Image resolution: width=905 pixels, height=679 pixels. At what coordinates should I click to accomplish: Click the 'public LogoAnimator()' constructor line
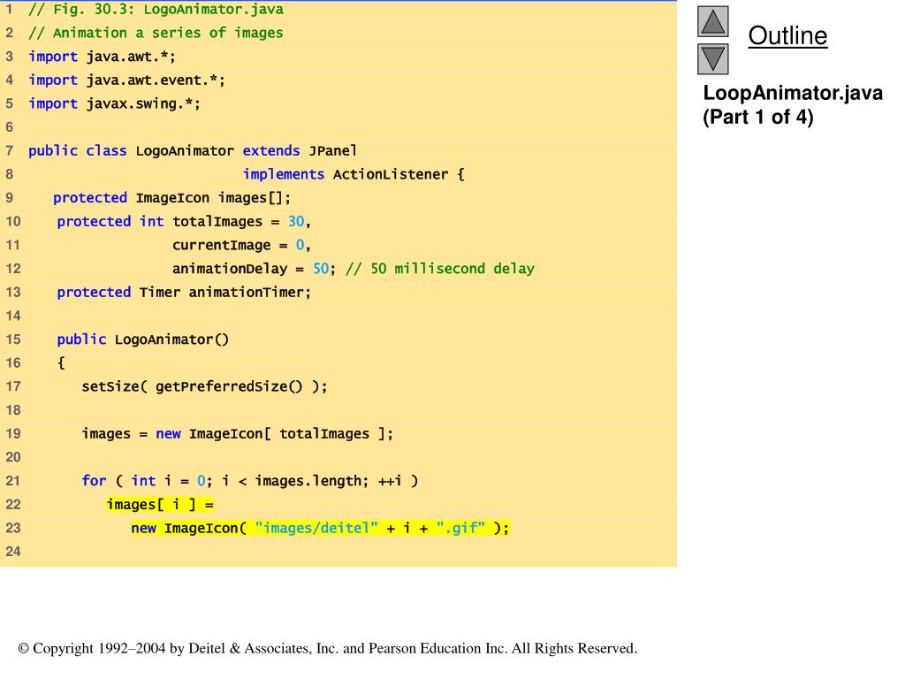[142, 339]
